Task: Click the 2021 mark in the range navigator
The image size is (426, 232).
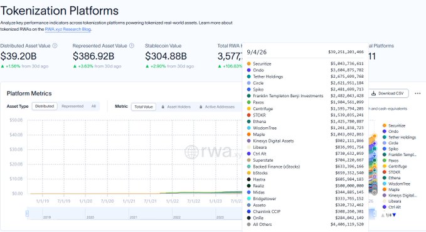Action: 134,218
